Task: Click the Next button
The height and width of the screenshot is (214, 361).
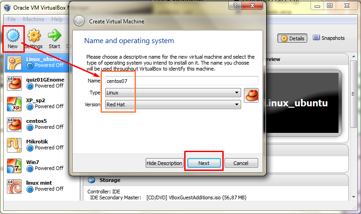Action: pyautogui.click(x=204, y=163)
